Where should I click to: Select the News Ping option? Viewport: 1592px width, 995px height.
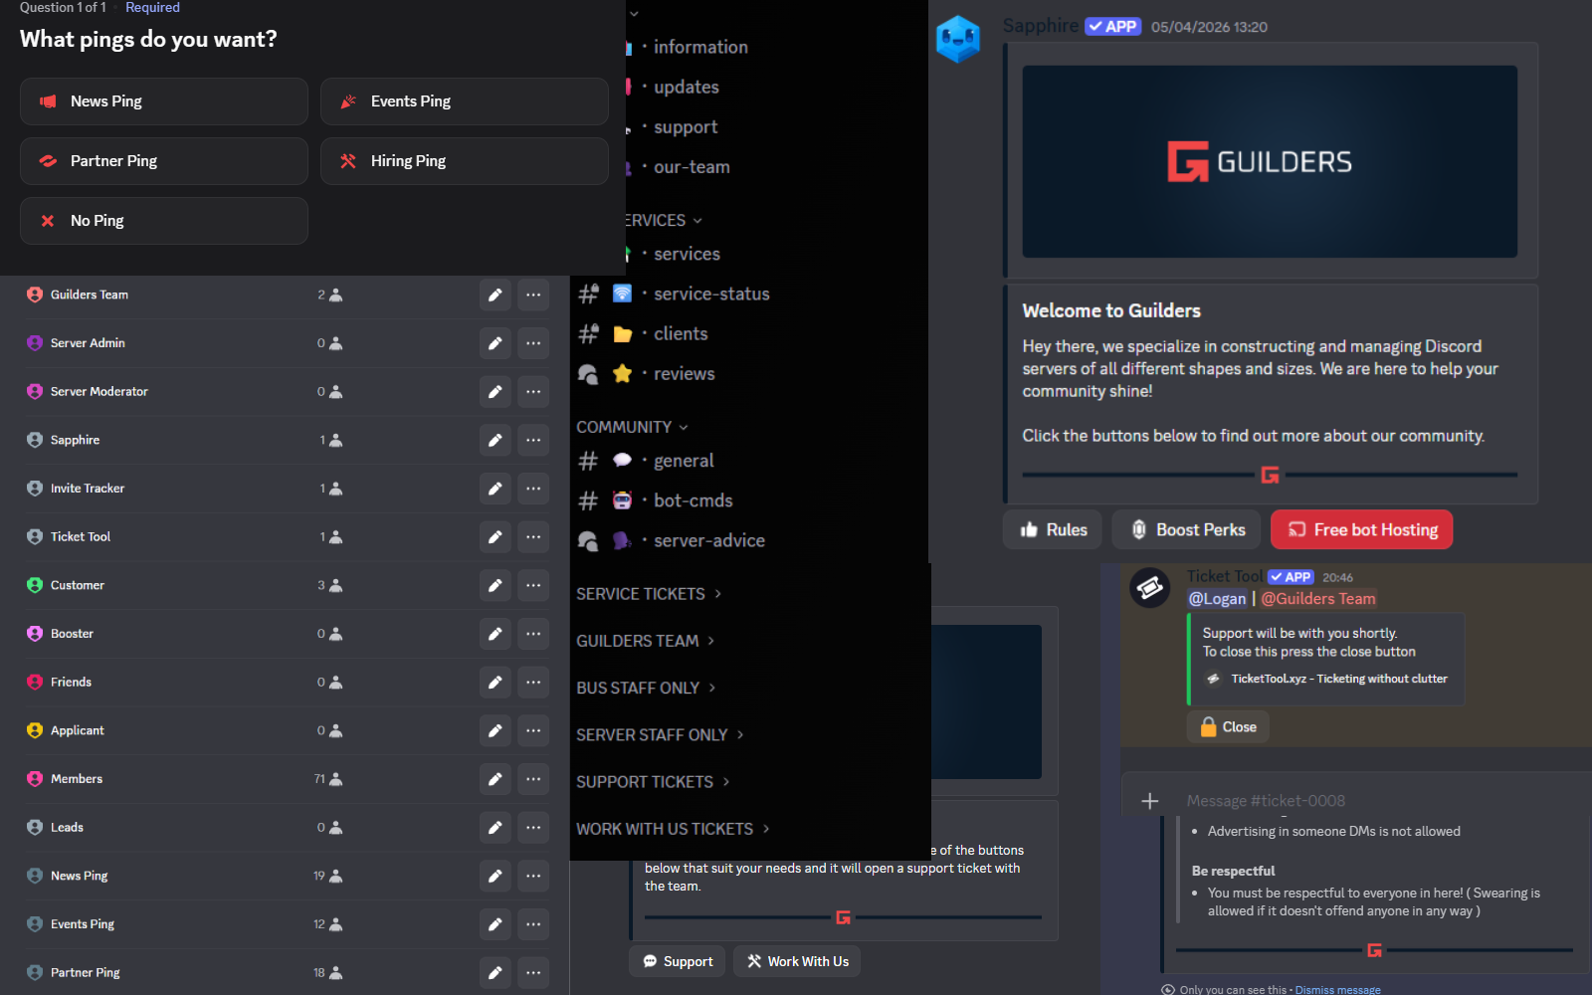point(164,101)
